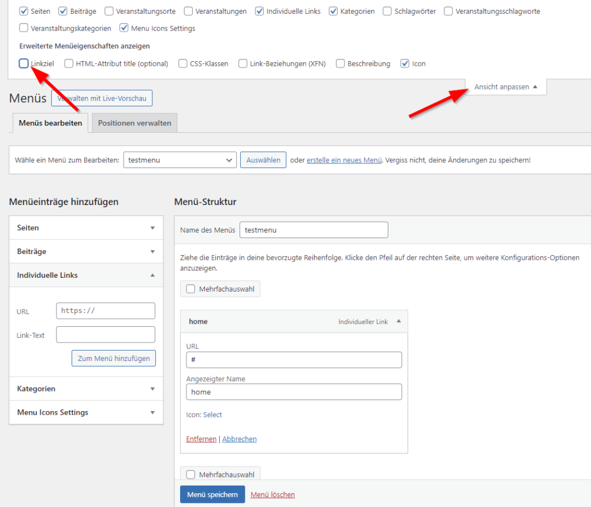Enable the Linkziel checkbox
The image size is (591, 507).
point(24,64)
